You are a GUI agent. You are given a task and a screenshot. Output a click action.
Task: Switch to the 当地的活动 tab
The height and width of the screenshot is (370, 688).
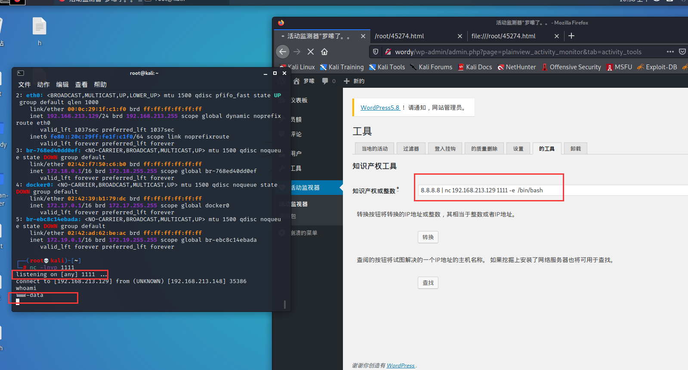tap(375, 148)
